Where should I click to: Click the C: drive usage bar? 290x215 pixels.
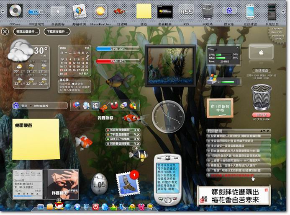tap(228, 82)
